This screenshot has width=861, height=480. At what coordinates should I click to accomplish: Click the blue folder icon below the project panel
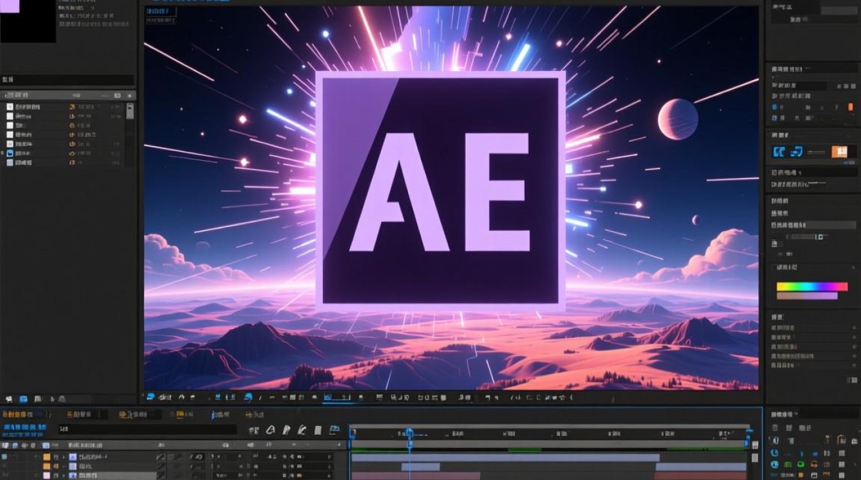click(24, 398)
